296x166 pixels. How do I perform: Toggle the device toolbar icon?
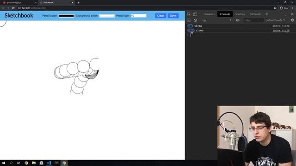click(x=195, y=14)
